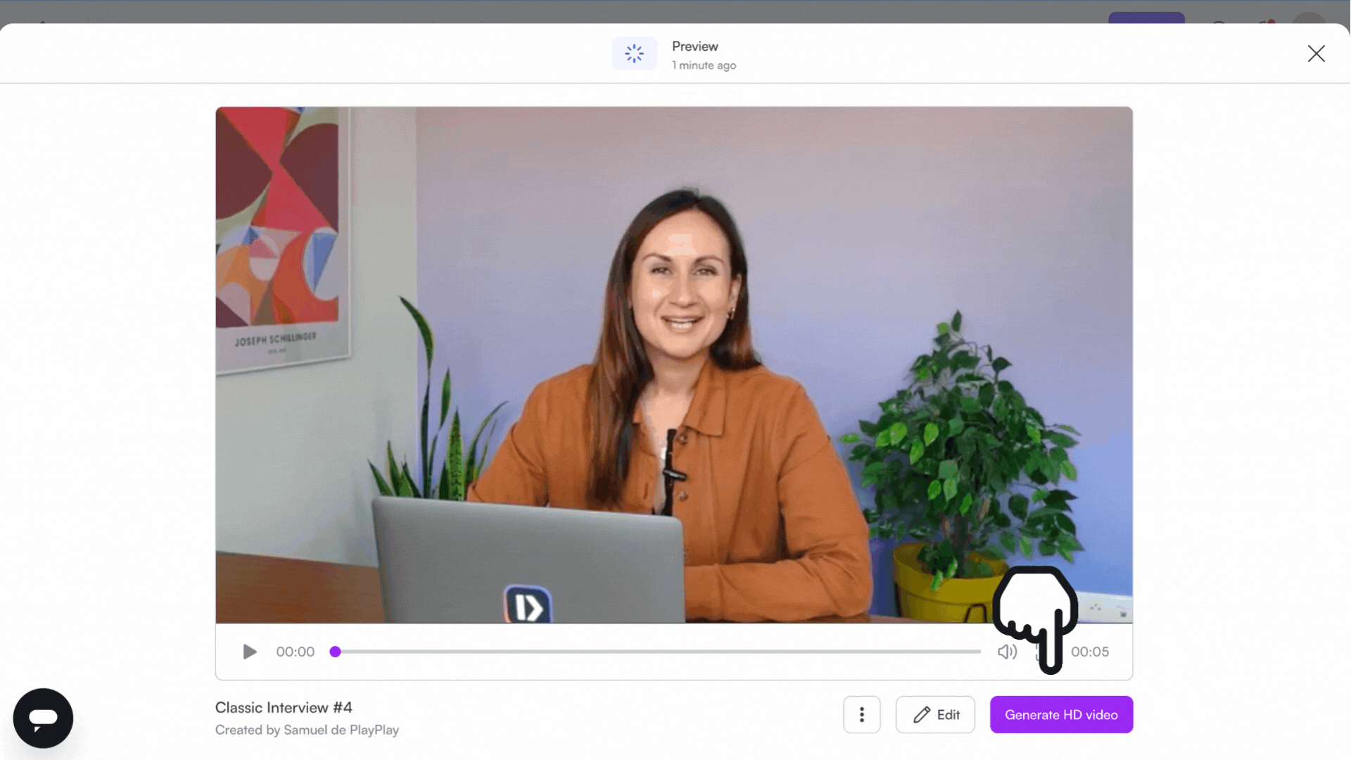The width and height of the screenshot is (1351, 760).
Task: Click Generate HD video
Action: 1060,714
